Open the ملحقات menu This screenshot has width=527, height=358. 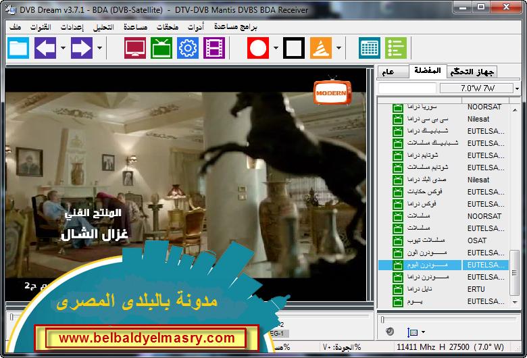coord(168,27)
